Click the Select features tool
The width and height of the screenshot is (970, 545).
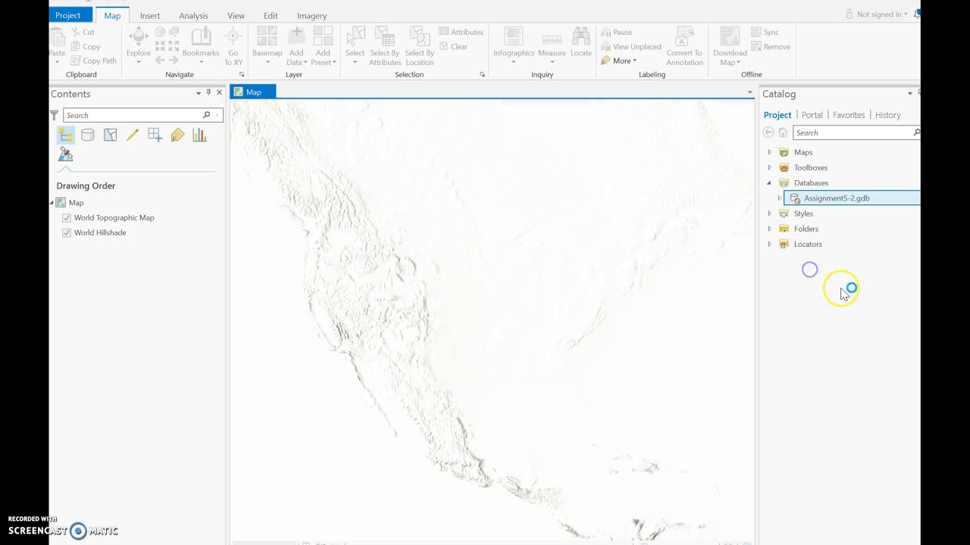click(355, 43)
